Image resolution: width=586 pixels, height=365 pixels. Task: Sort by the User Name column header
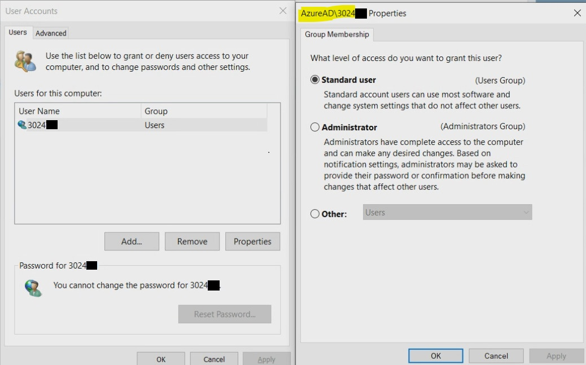click(78, 111)
